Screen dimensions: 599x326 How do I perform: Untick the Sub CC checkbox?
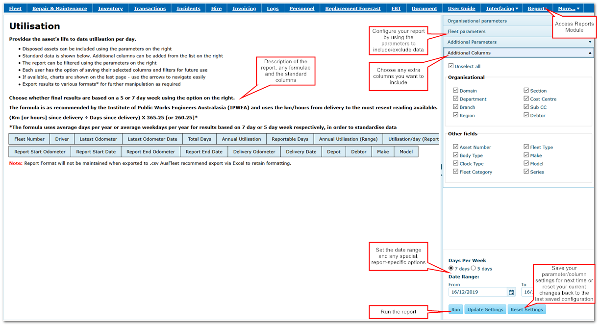(526, 107)
